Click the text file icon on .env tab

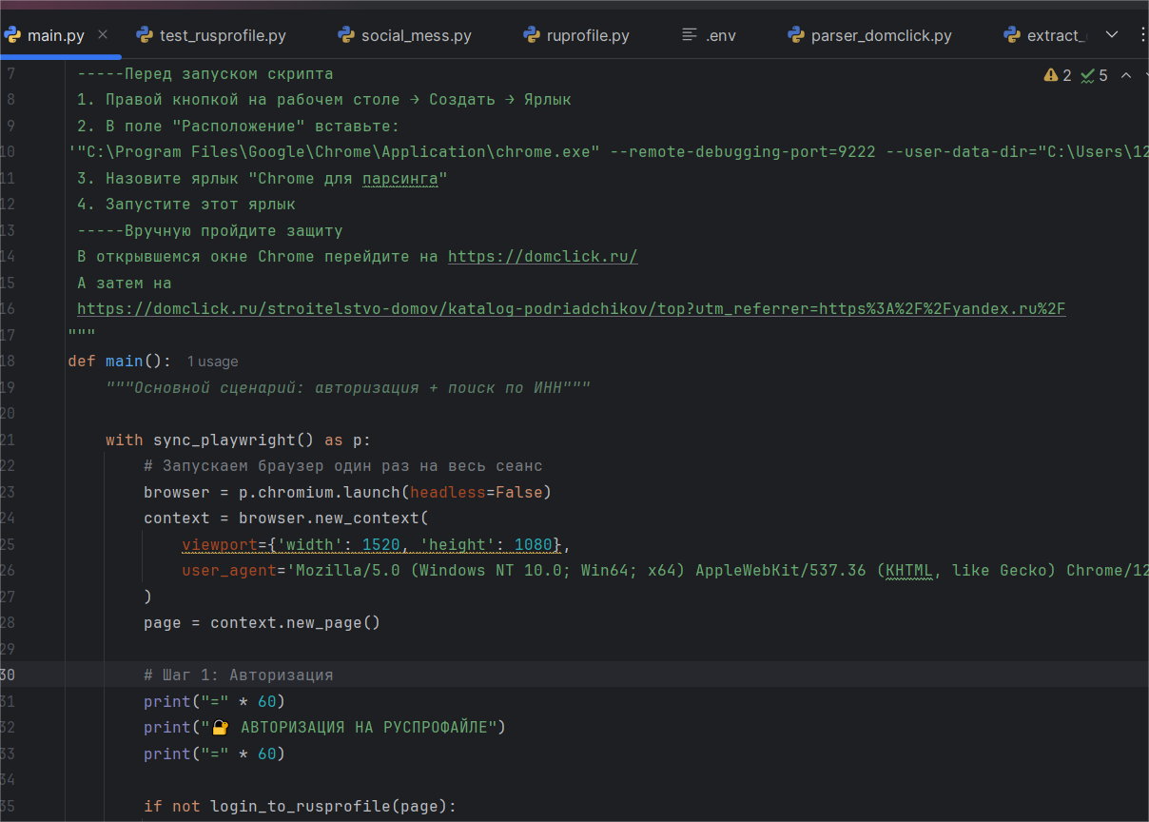click(x=691, y=36)
